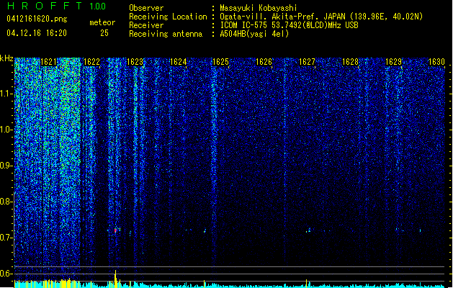Click the red meteor echo peak near 1622
The image size is (453, 288).
[x=115, y=231]
